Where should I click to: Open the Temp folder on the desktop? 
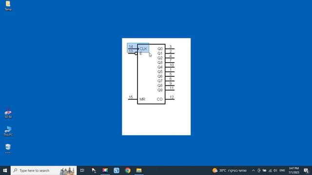pos(8,6)
